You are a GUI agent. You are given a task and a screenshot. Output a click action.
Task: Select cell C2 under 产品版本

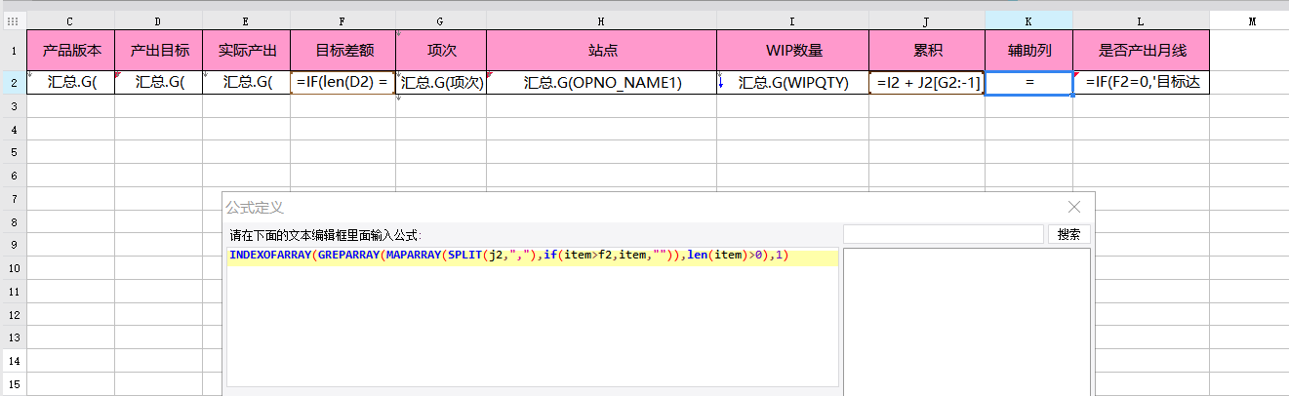click(70, 83)
